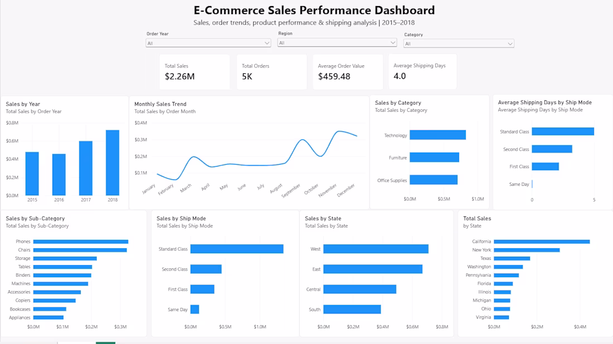Click the Monthly Sales Trend chart title
Viewport: 613px width, 344px height.
[x=160, y=104]
